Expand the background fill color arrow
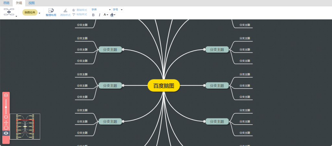This screenshot has height=146, width=332. [114, 15]
